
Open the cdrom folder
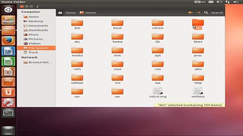point(158,24)
